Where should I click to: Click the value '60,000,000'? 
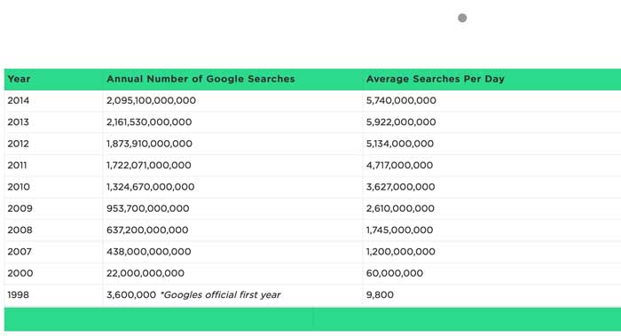point(395,273)
